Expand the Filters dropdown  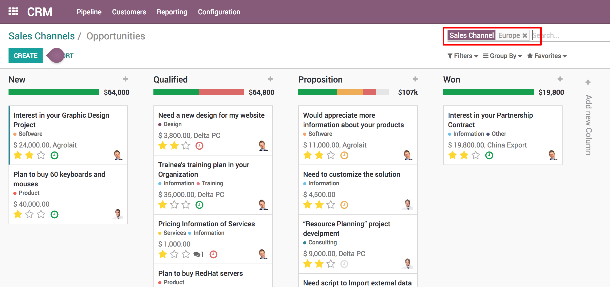pyautogui.click(x=463, y=56)
